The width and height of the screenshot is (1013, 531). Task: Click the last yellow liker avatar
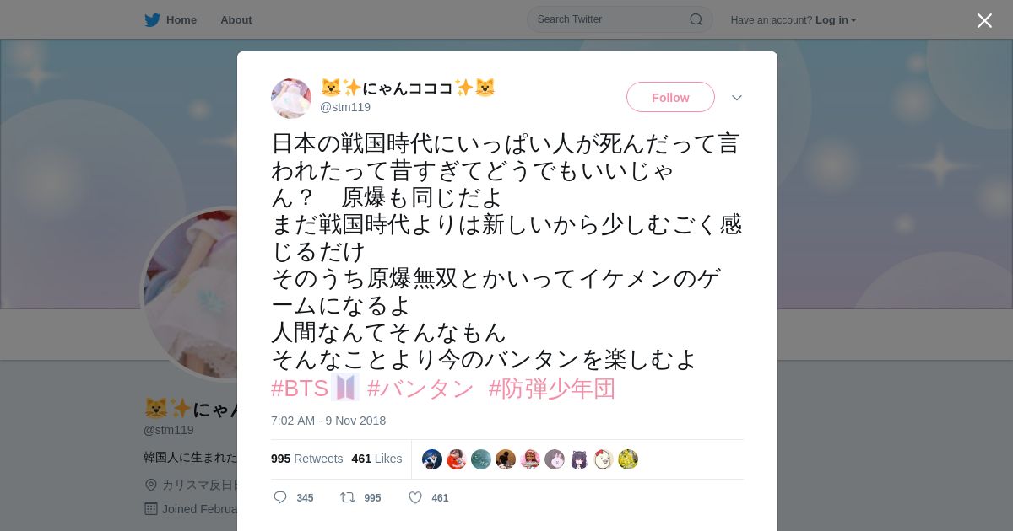click(x=628, y=459)
